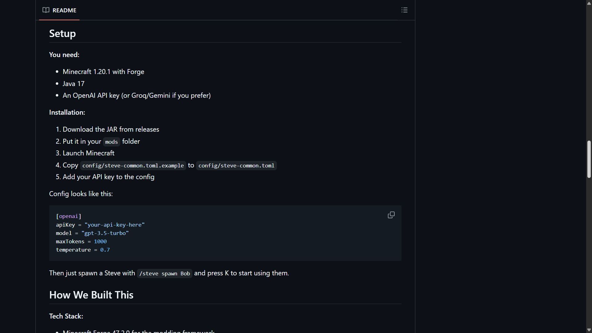Select the config/steve-common.toml code span
The image size is (592, 333).
[x=236, y=166]
